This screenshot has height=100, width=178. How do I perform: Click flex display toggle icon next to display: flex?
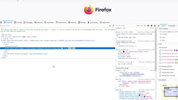coord(125,53)
